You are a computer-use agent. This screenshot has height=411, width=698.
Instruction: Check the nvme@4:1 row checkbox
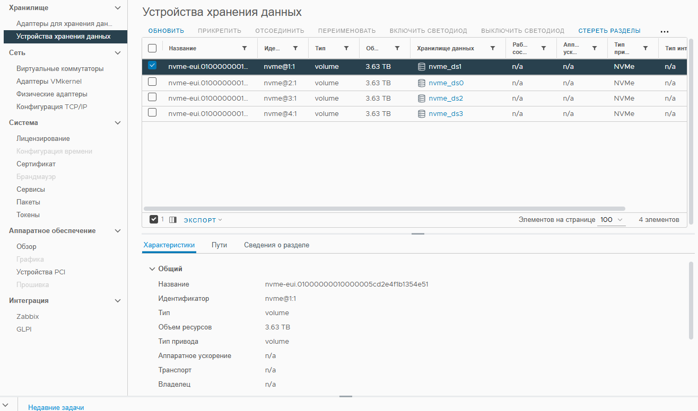pyautogui.click(x=152, y=113)
